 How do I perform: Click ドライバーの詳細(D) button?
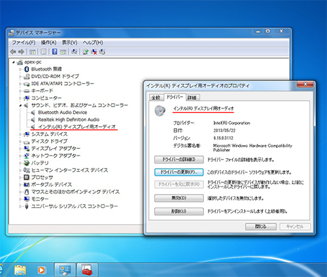tap(179, 159)
